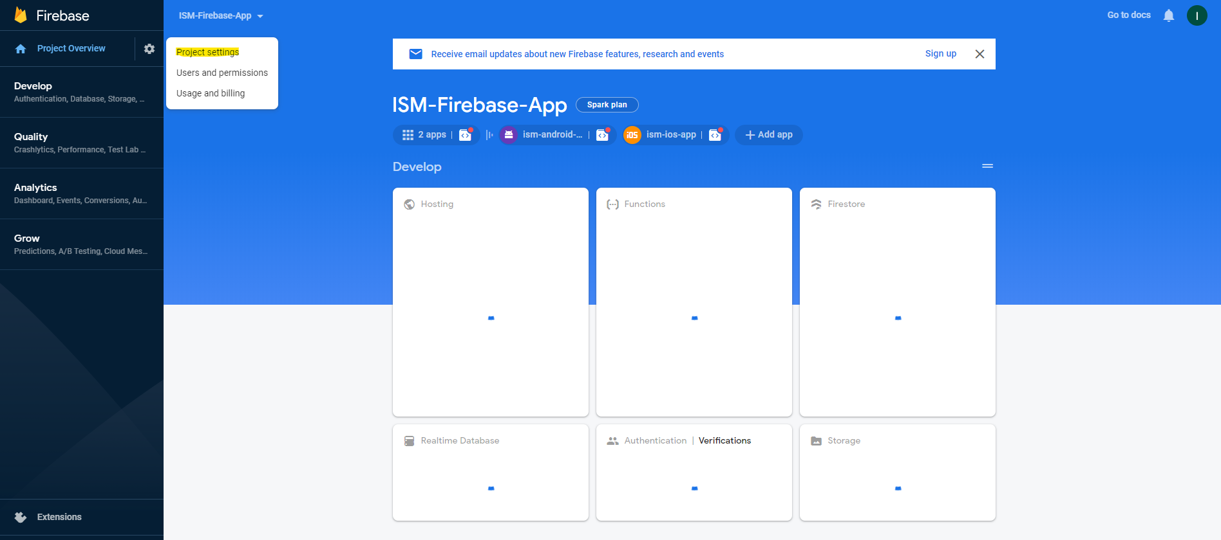Click the Realtime Database icon
1221x540 pixels.
tap(409, 441)
